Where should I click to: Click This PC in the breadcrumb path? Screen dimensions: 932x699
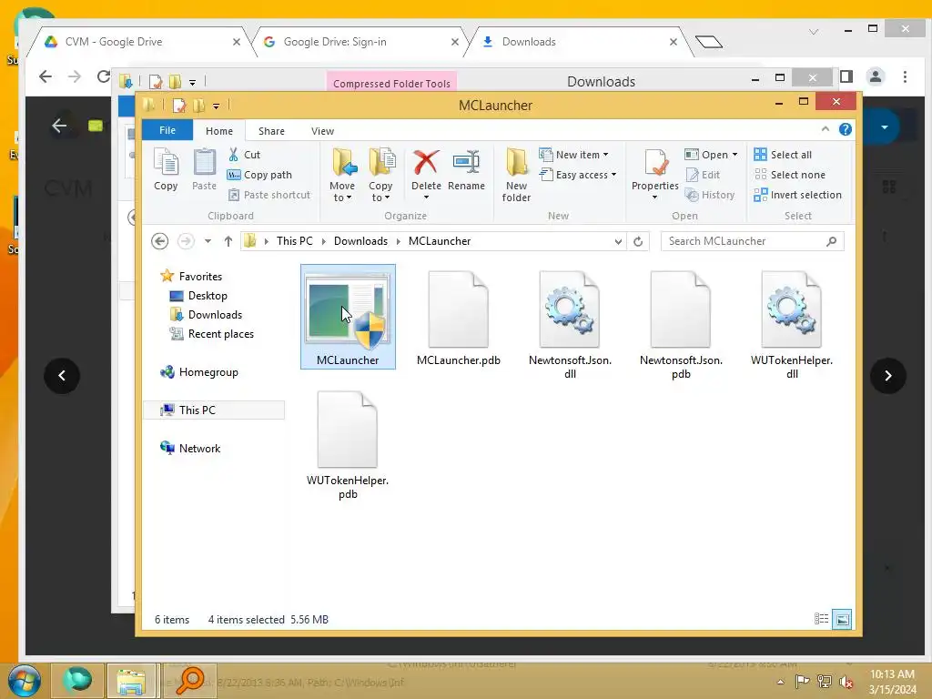[294, 241]
